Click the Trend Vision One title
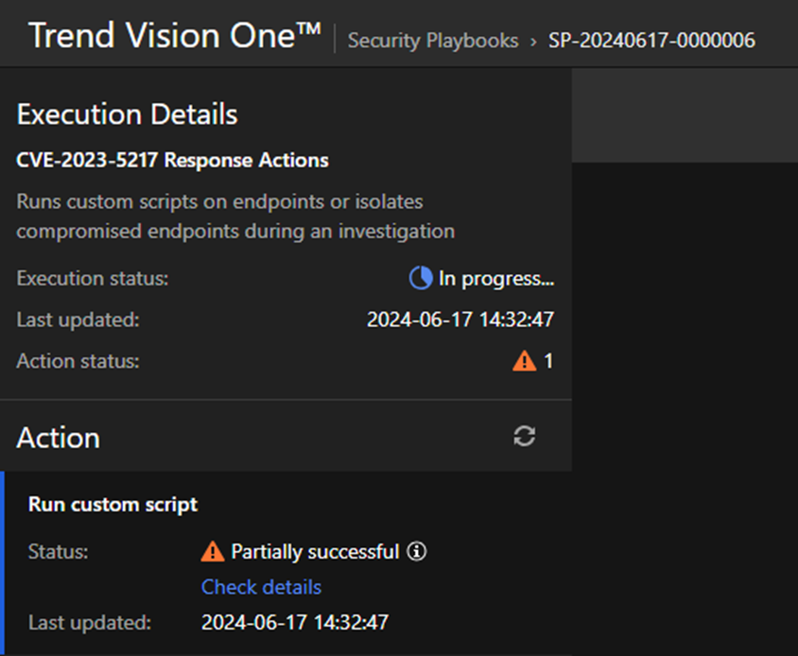This screenshot has width=798, height=656. 175,36
